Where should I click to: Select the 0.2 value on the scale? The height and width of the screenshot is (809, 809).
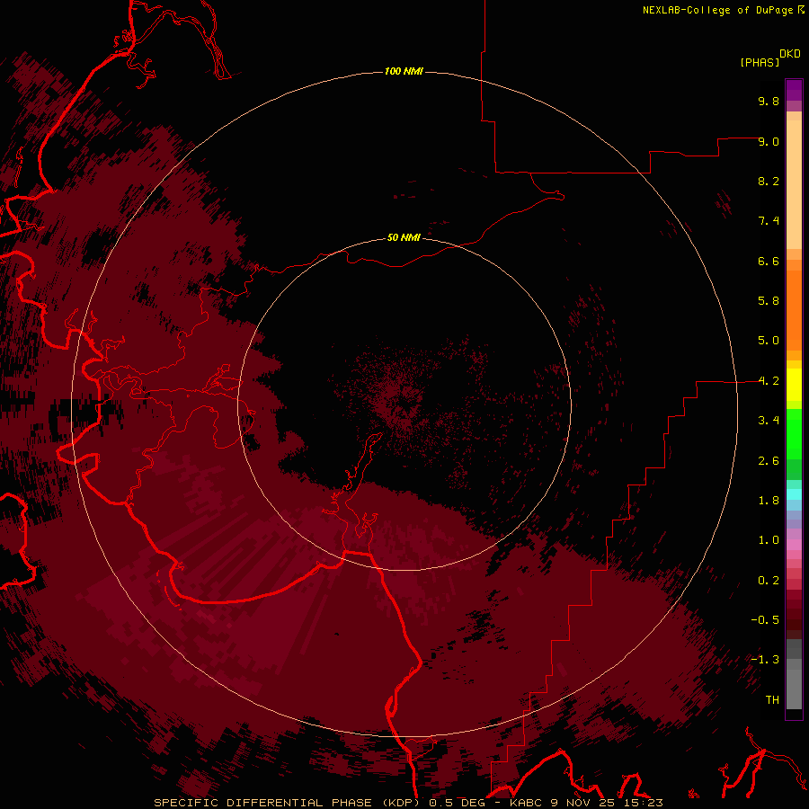coord(769,581)
